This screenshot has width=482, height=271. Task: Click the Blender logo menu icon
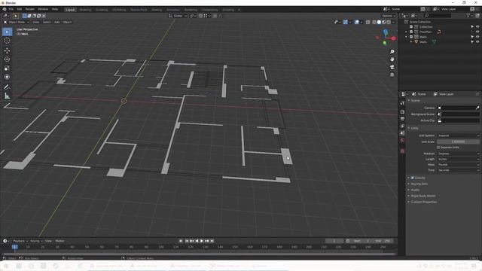coord(5,9)
